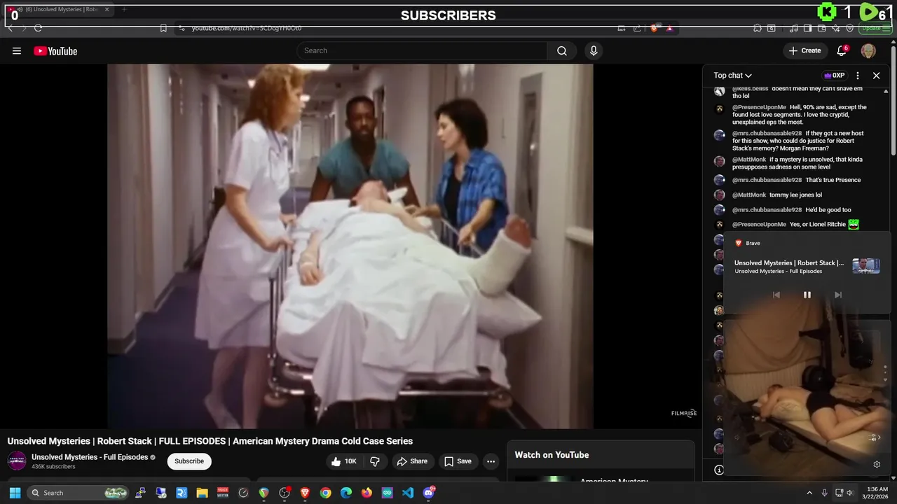The width and height of the screenshot is (897, 504).
Task: Open the Brave Rewards triangle icon
Action: 670,28
